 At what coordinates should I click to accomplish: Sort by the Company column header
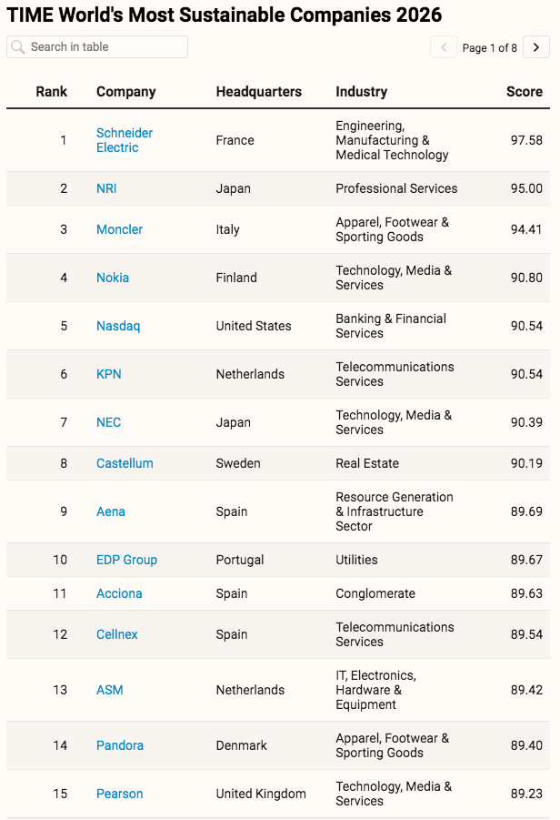coord(125,92)
